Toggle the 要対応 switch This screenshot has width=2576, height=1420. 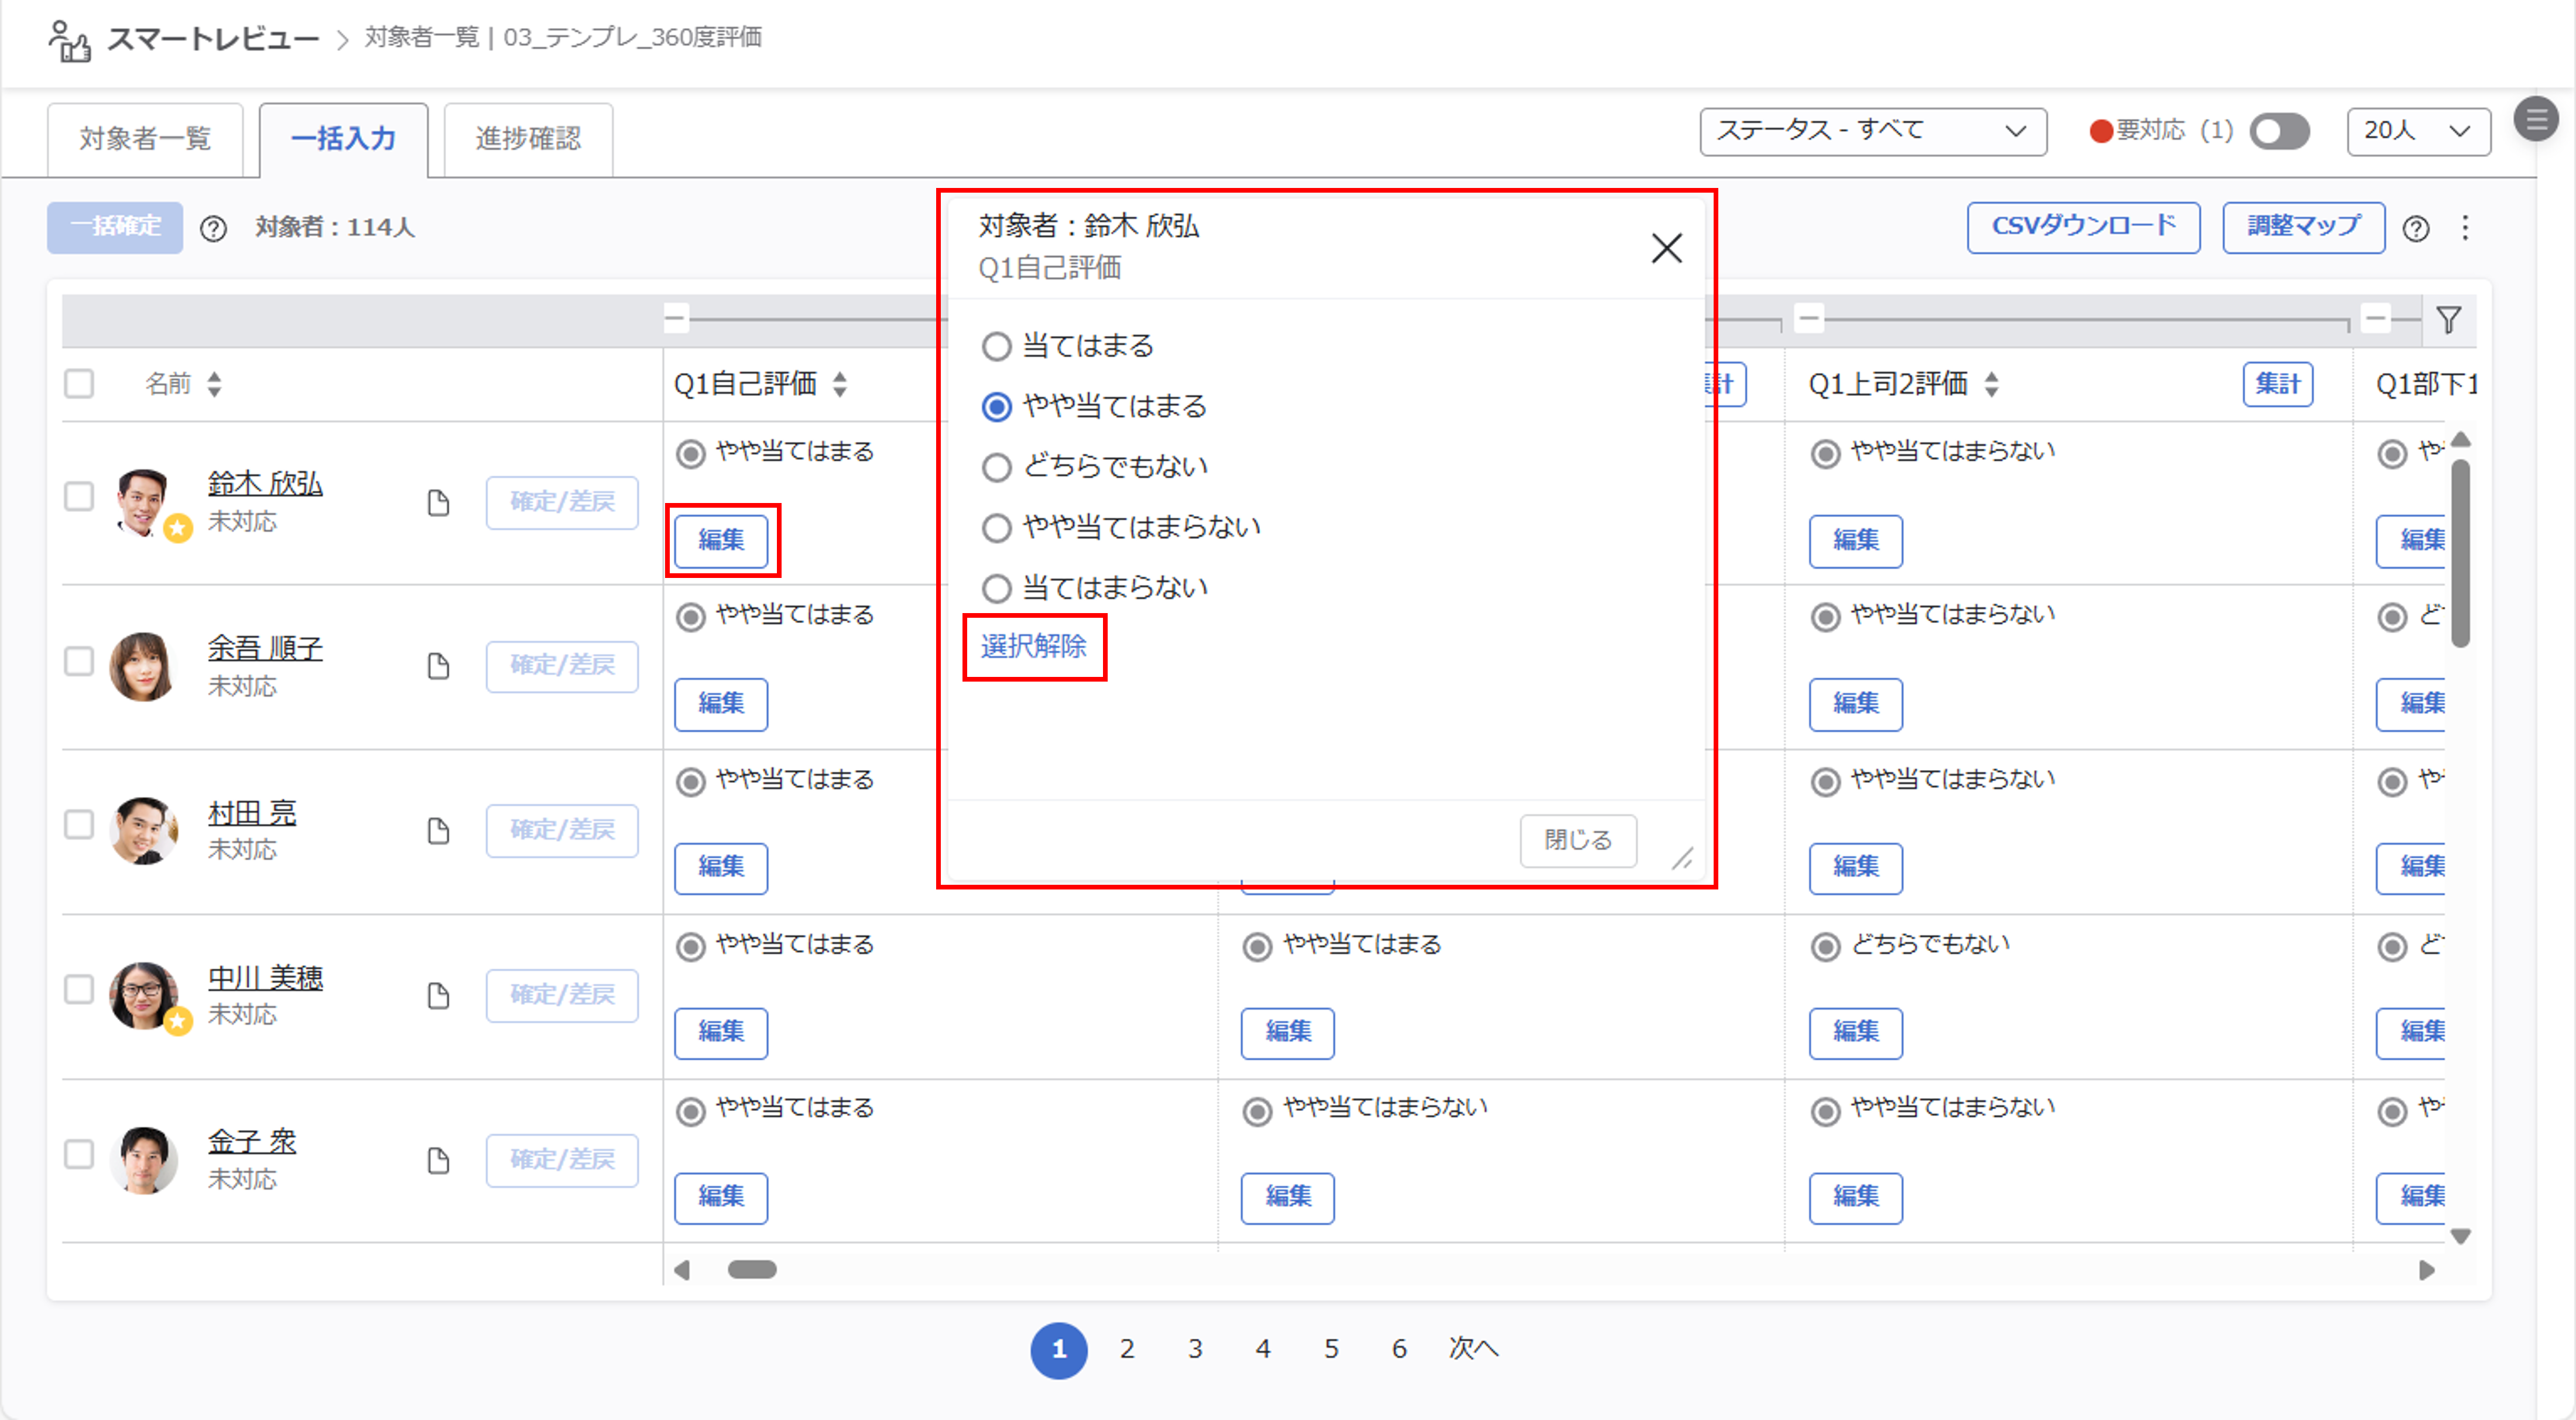point(2279,131)
